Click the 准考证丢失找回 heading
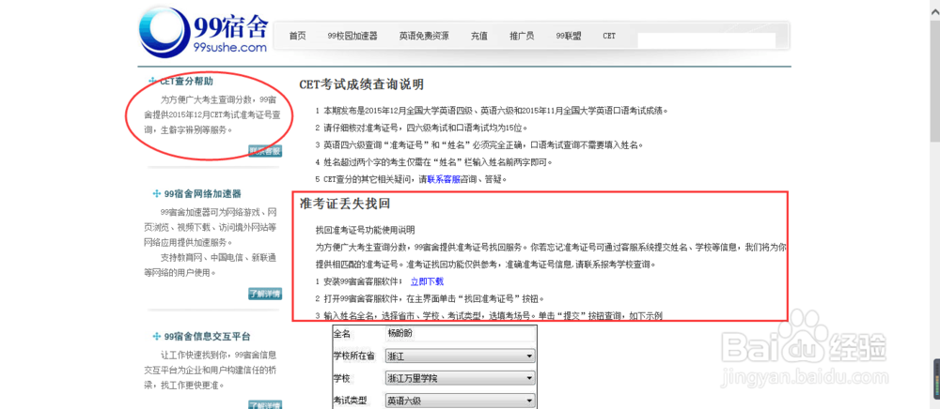The width and height of the screenshot is (940, 409). click(x=345, y=204)
